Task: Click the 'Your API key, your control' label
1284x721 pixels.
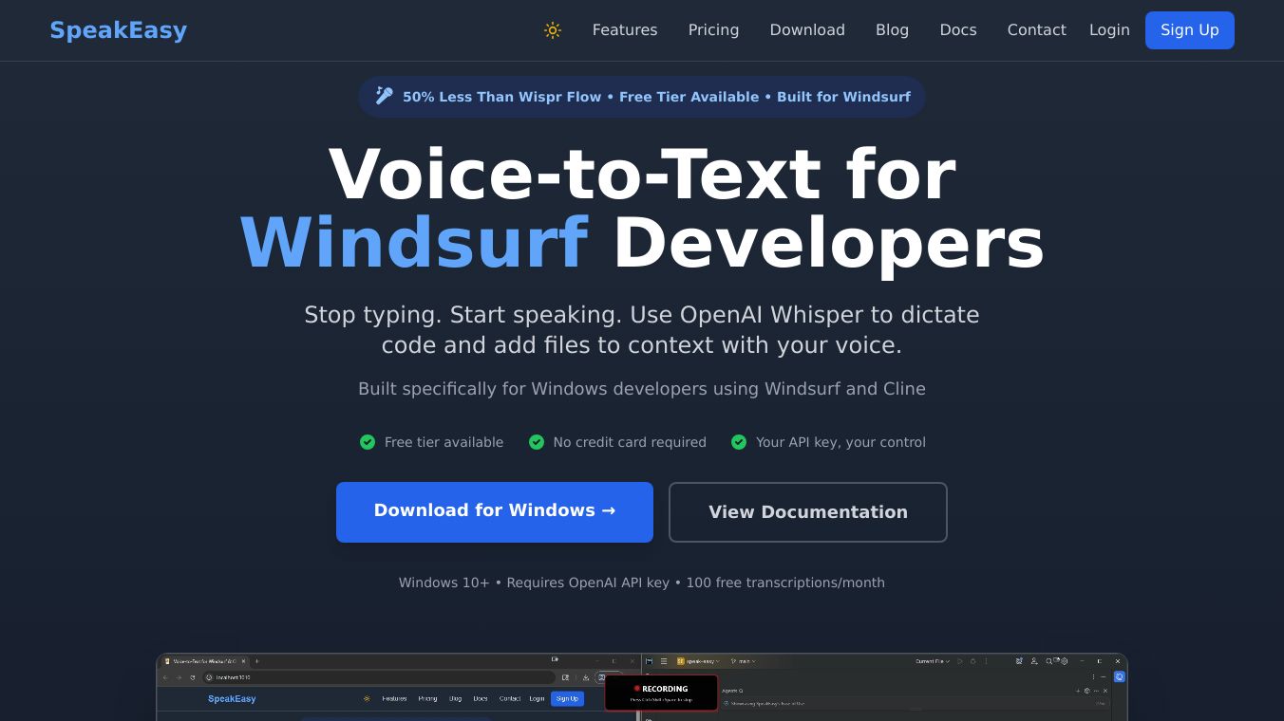Action: coord(840,442)
